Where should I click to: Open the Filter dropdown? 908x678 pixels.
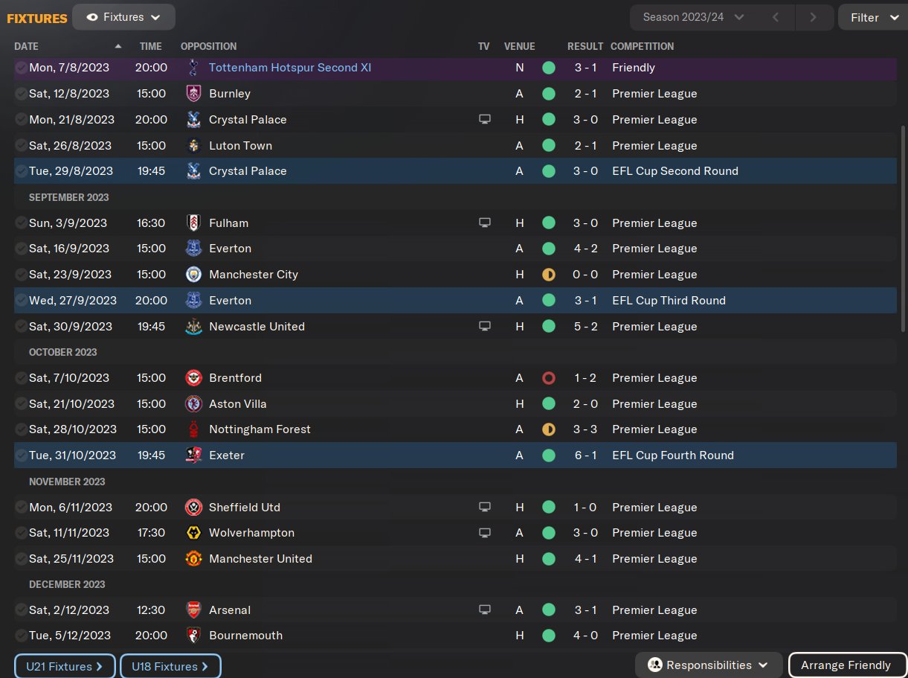pos(874,17)
